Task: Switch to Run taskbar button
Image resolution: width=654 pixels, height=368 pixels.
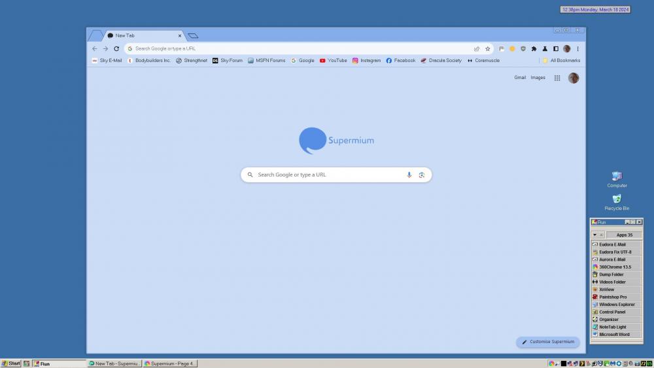Action: click(x=59, y=364)
